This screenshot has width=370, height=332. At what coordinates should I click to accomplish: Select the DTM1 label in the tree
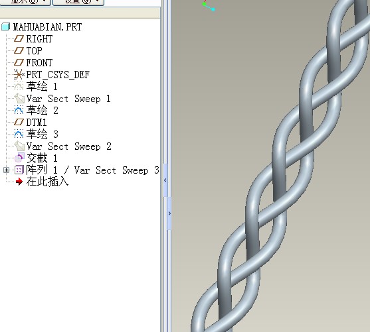37,123
